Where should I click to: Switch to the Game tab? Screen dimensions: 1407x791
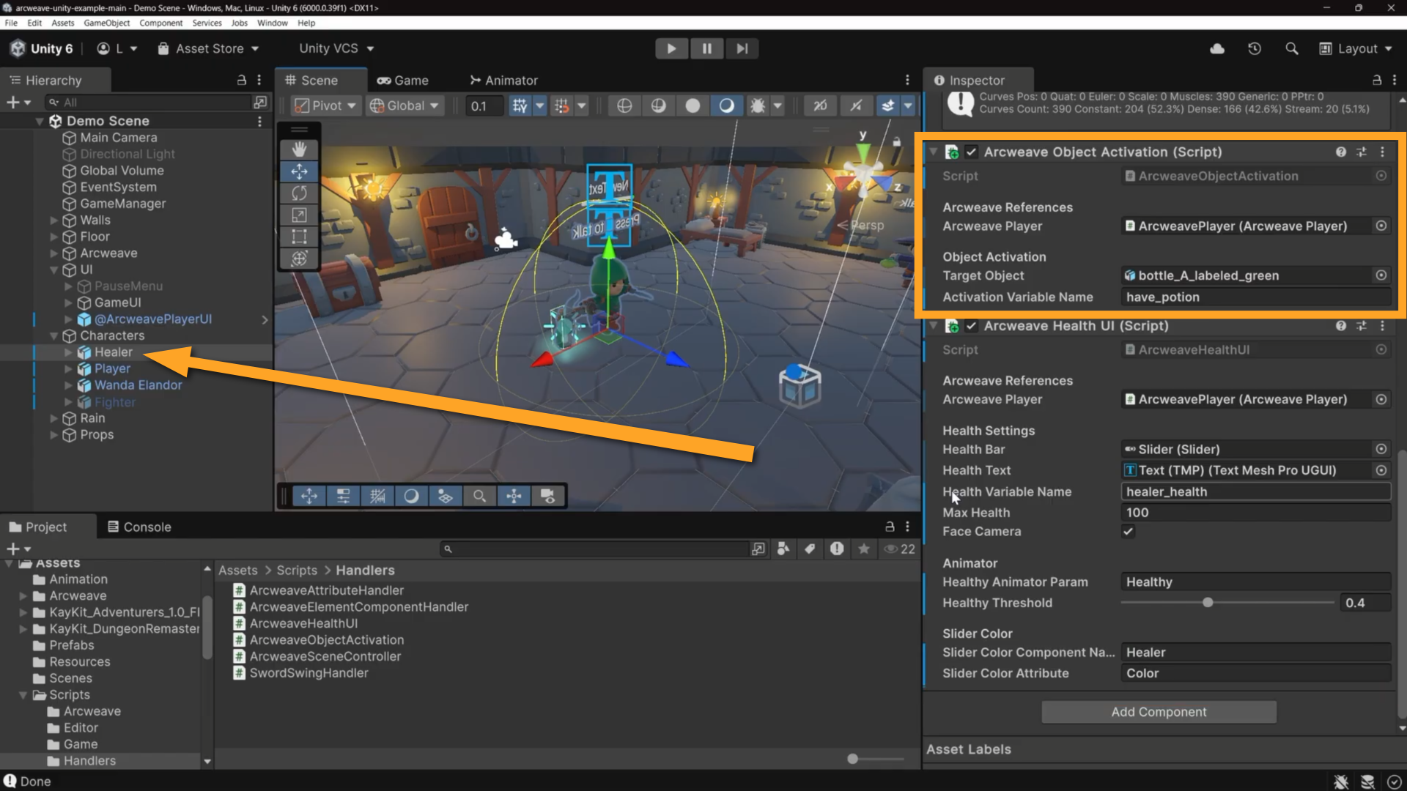coord(403,80)
